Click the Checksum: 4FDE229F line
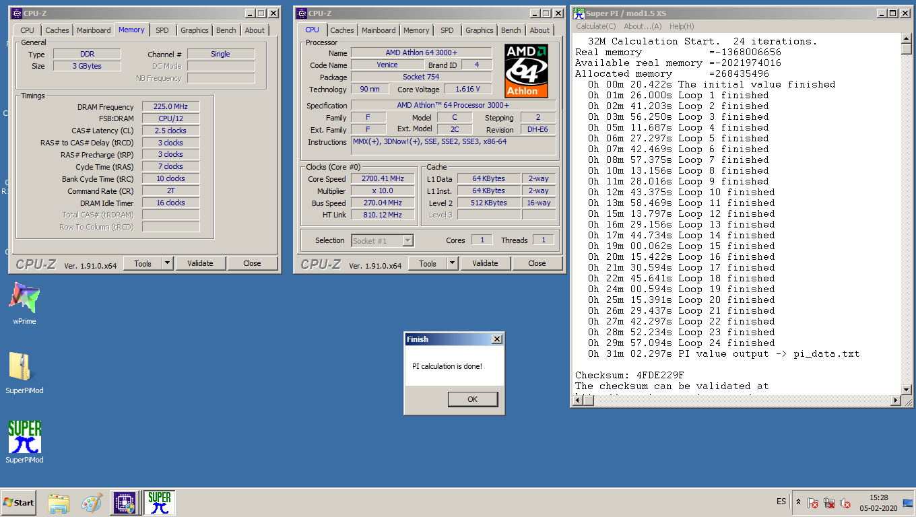 pyautogui.click(x=630, y=375)
